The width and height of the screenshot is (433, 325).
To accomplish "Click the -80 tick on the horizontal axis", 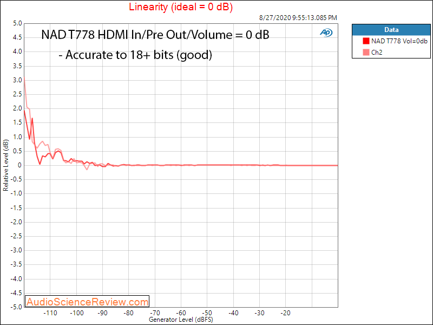I will point(129,313).
